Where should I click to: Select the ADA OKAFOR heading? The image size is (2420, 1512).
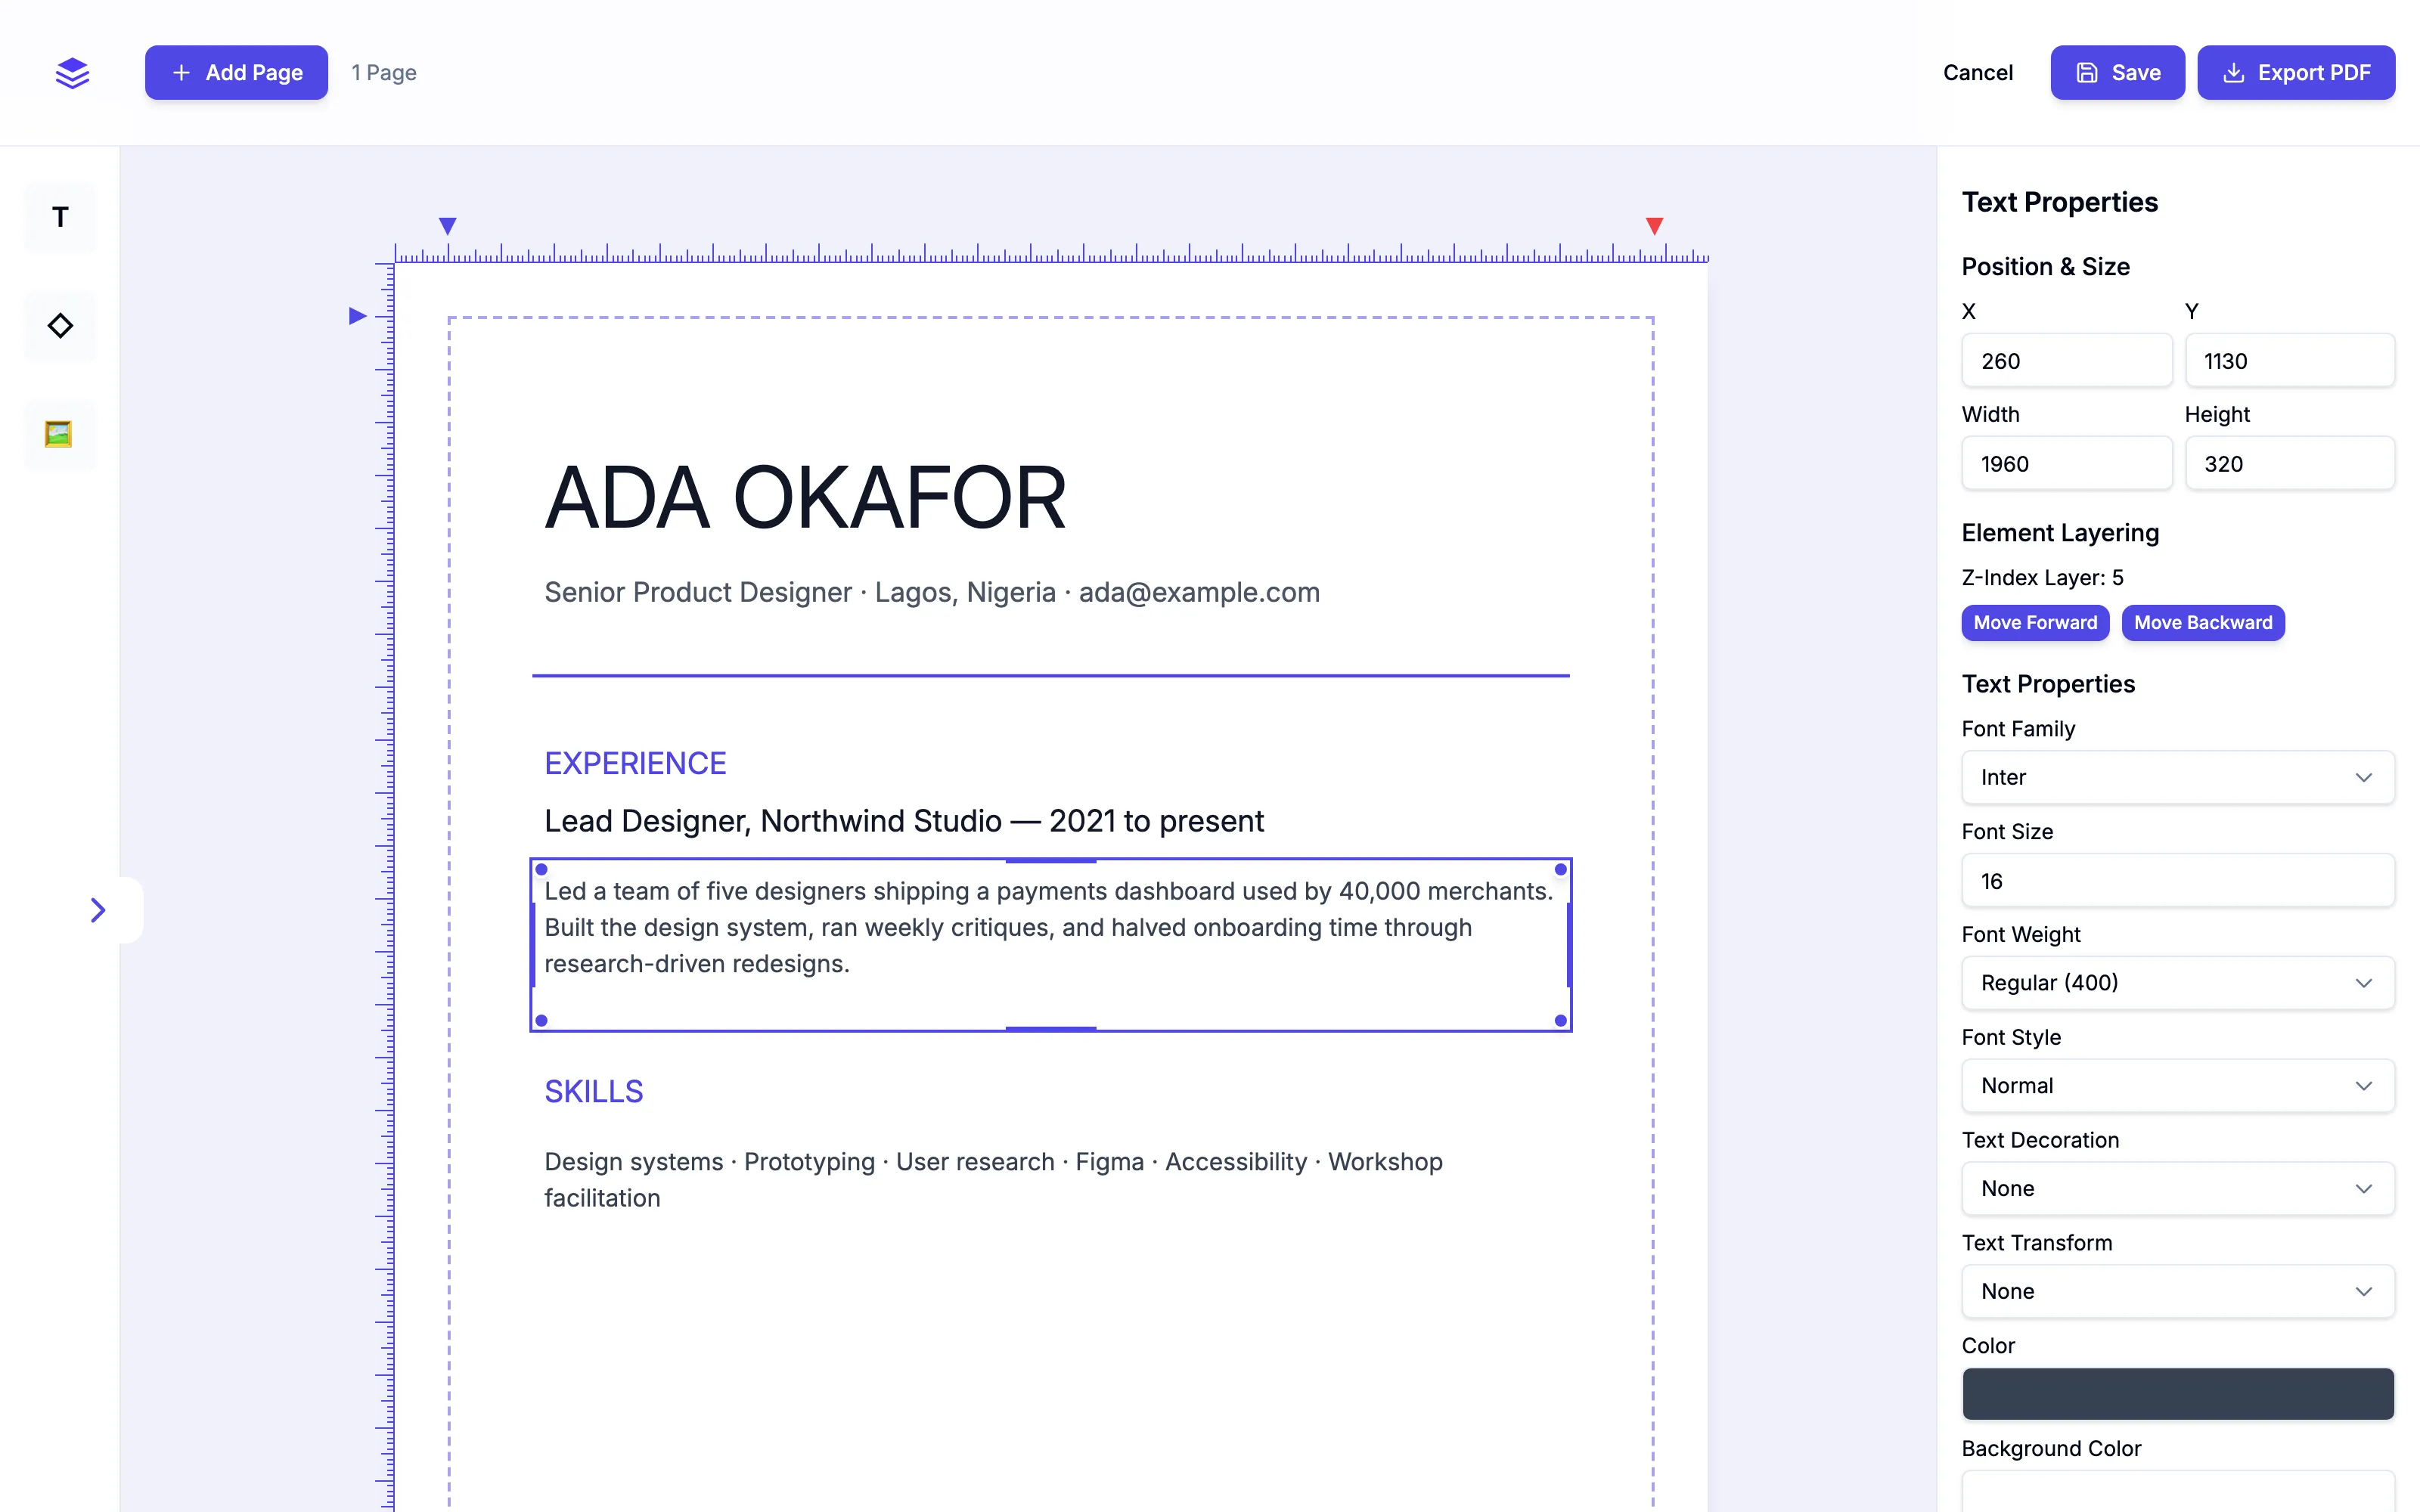pos(806,498)
